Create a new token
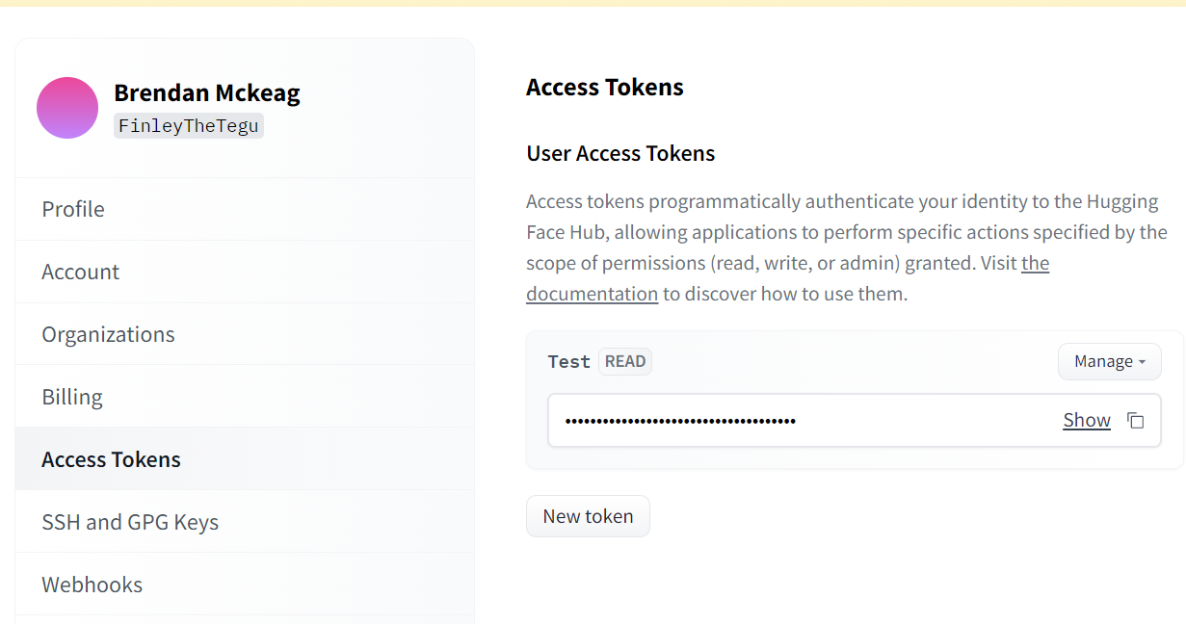The image size is (1186, 624). click(588, 516)
